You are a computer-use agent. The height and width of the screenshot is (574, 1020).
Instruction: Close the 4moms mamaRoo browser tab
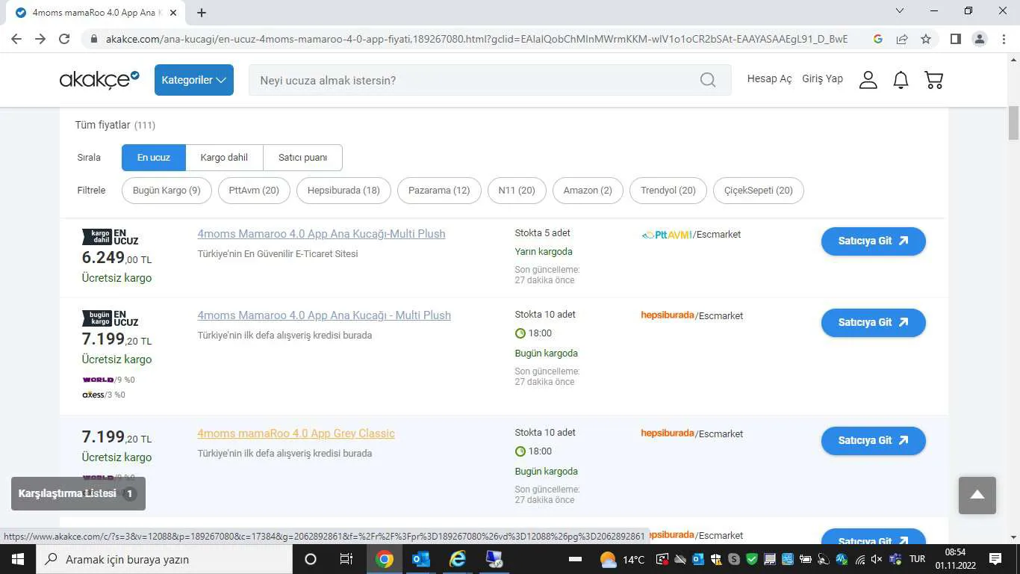pyautogui.click(x=173, y=13)
